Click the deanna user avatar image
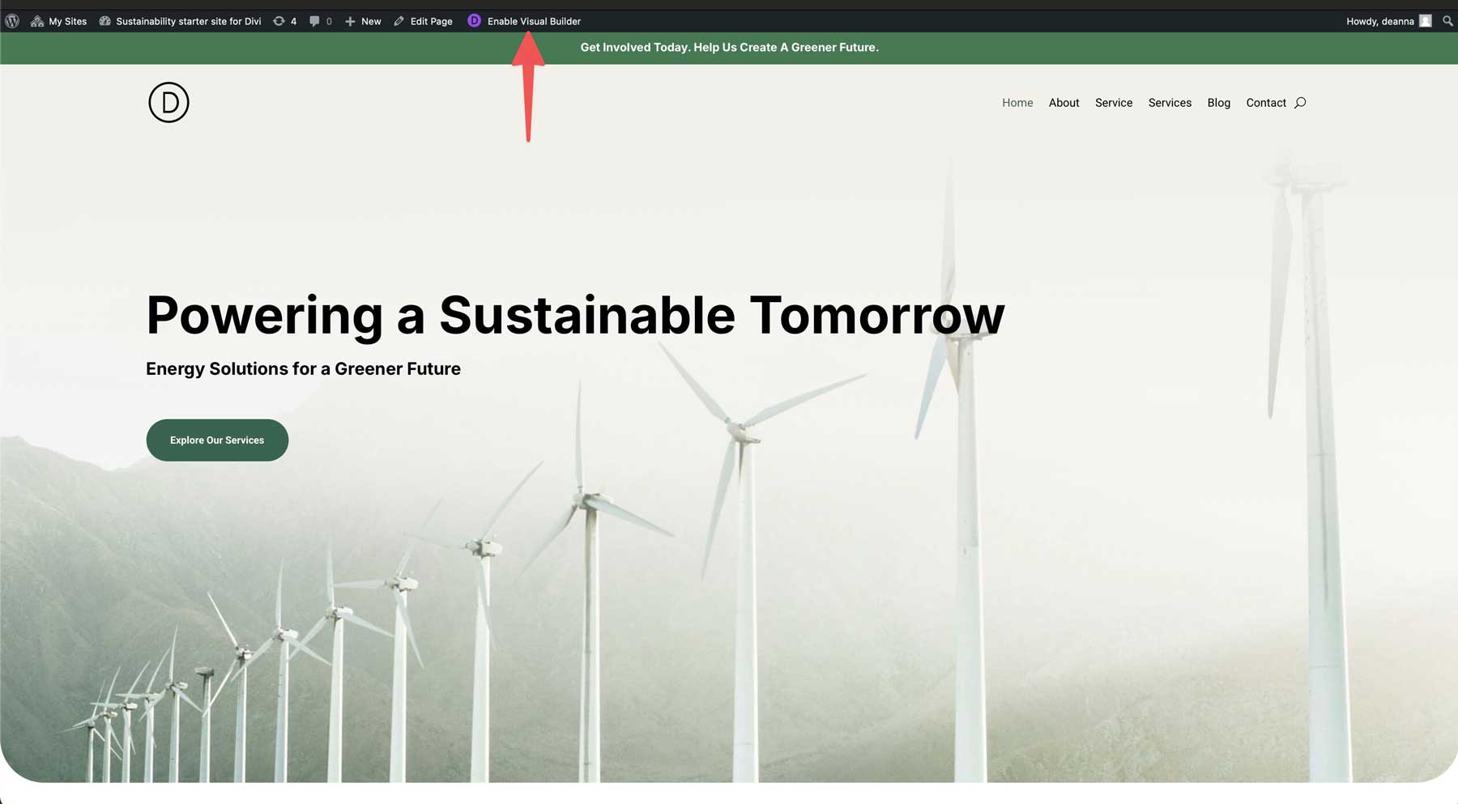The width and height of the screenshot is (1458, 804). click(1423, 21)
